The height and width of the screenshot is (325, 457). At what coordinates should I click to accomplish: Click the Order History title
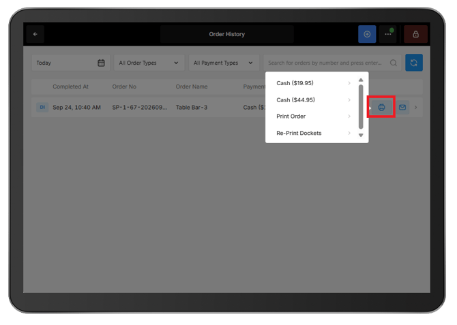pyautogui.click(x=226, y=34)
